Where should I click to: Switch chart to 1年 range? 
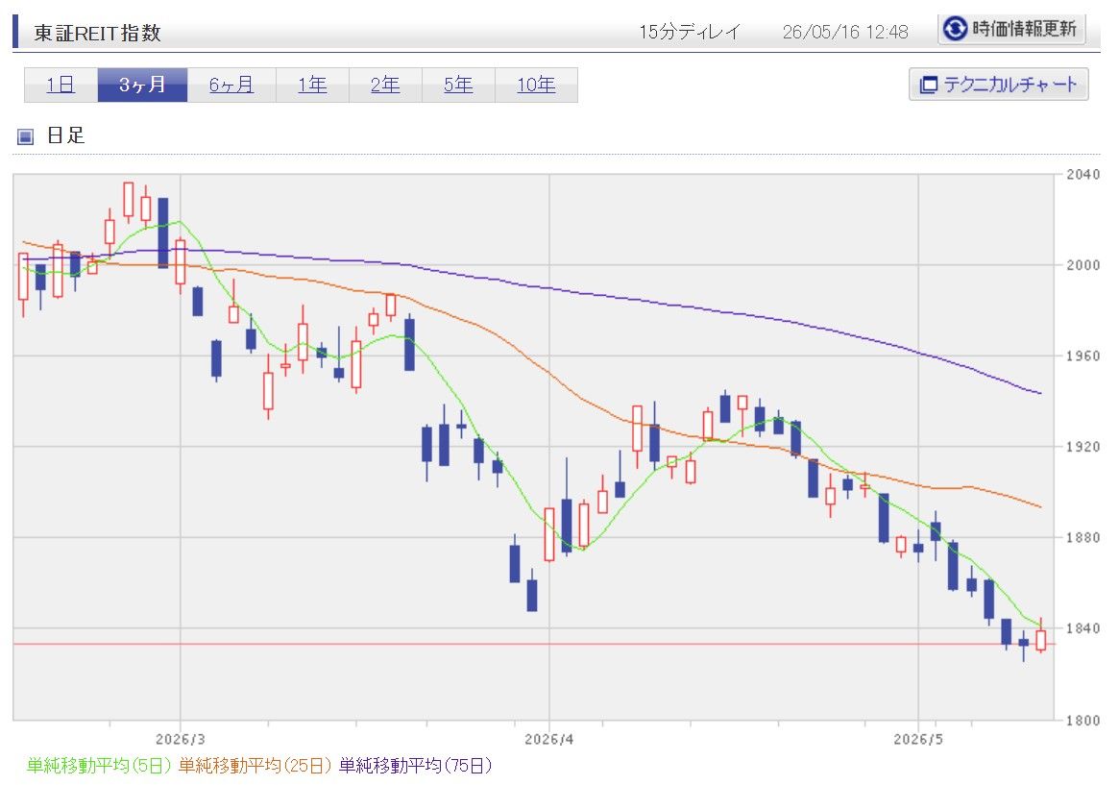coord(312,85)
